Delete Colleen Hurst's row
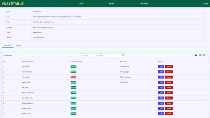210x118 pixels. click(169, 108)
